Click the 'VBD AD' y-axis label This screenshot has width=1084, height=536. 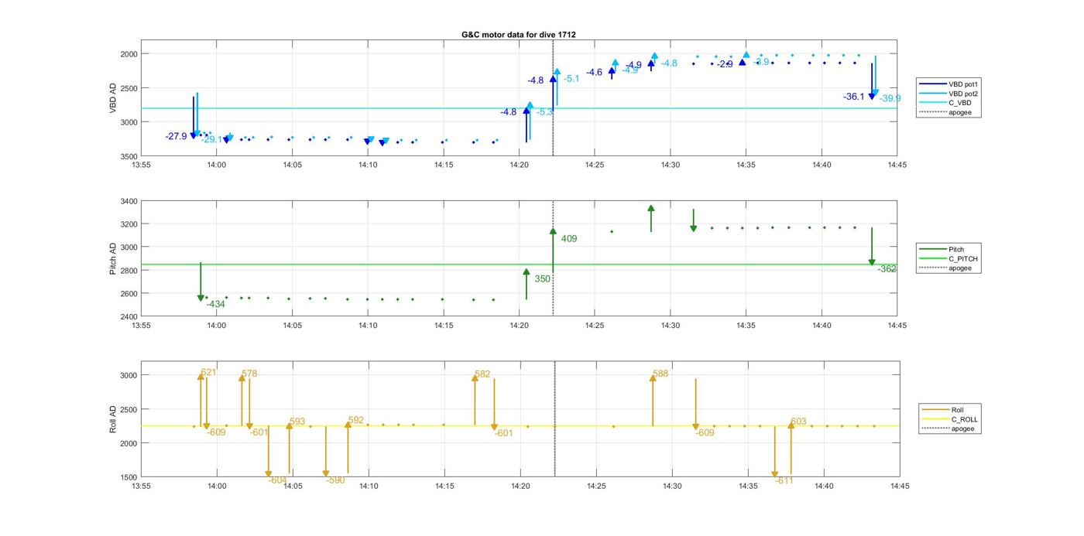[x=113, y=98]
